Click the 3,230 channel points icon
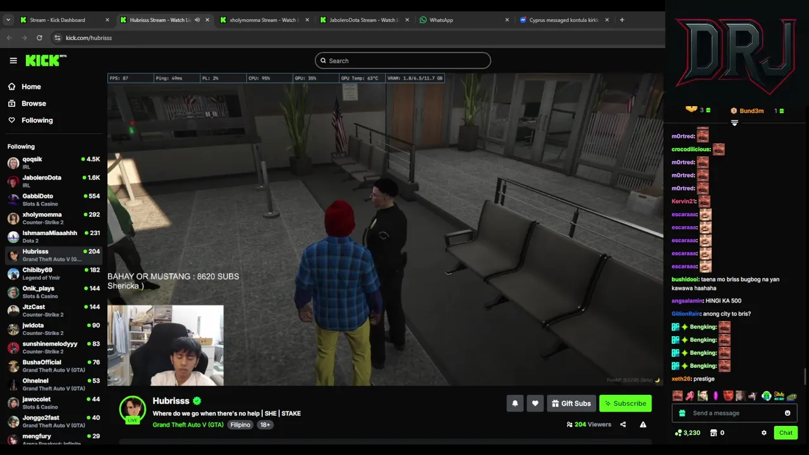 [x=679, y=433]
